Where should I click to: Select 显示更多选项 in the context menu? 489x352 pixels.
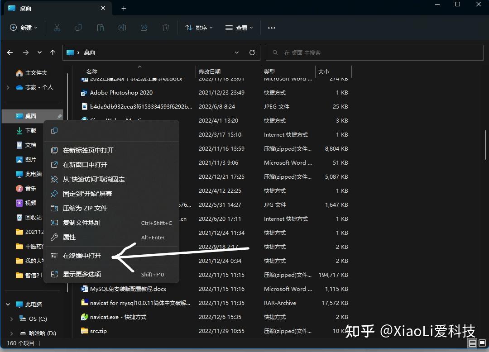click(81, 273)
